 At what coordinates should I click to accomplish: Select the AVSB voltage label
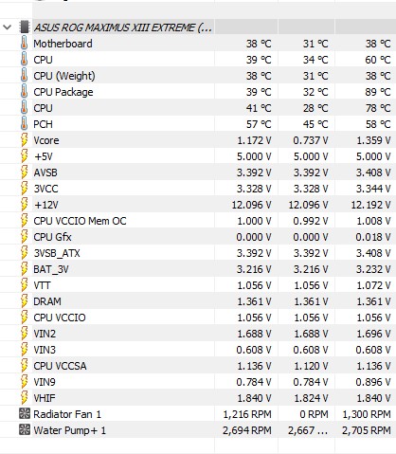pyautogui.click(x=45, y=173)
